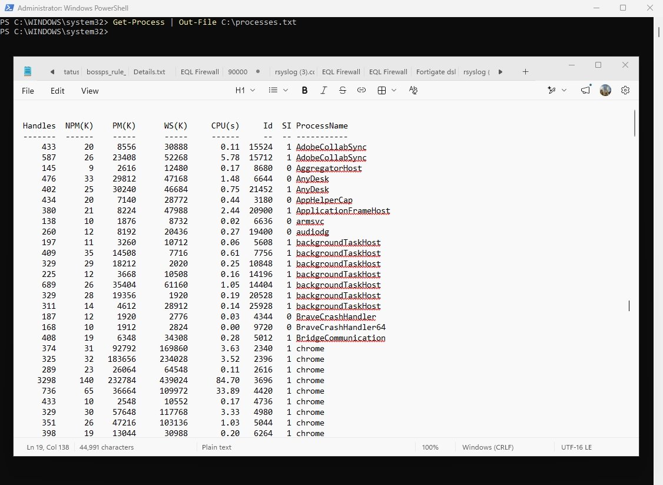Click the Notepad app icon in the title bar
The image size is (663, 485).
[28, 71]
